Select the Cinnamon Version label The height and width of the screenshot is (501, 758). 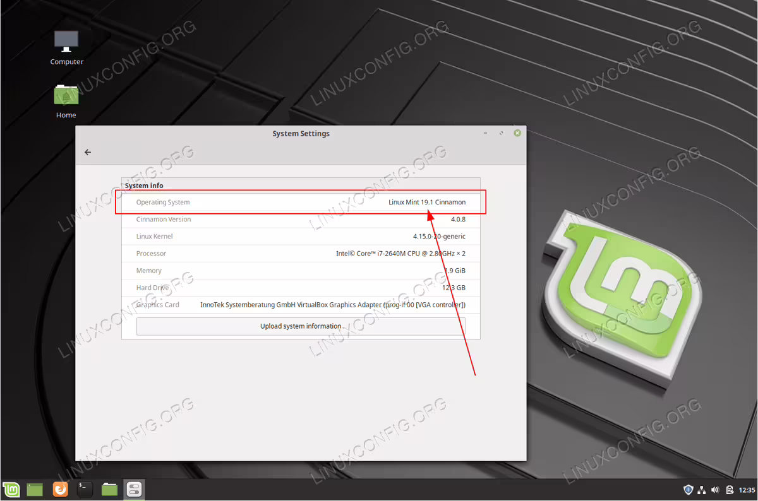click(x=164, y=220)
